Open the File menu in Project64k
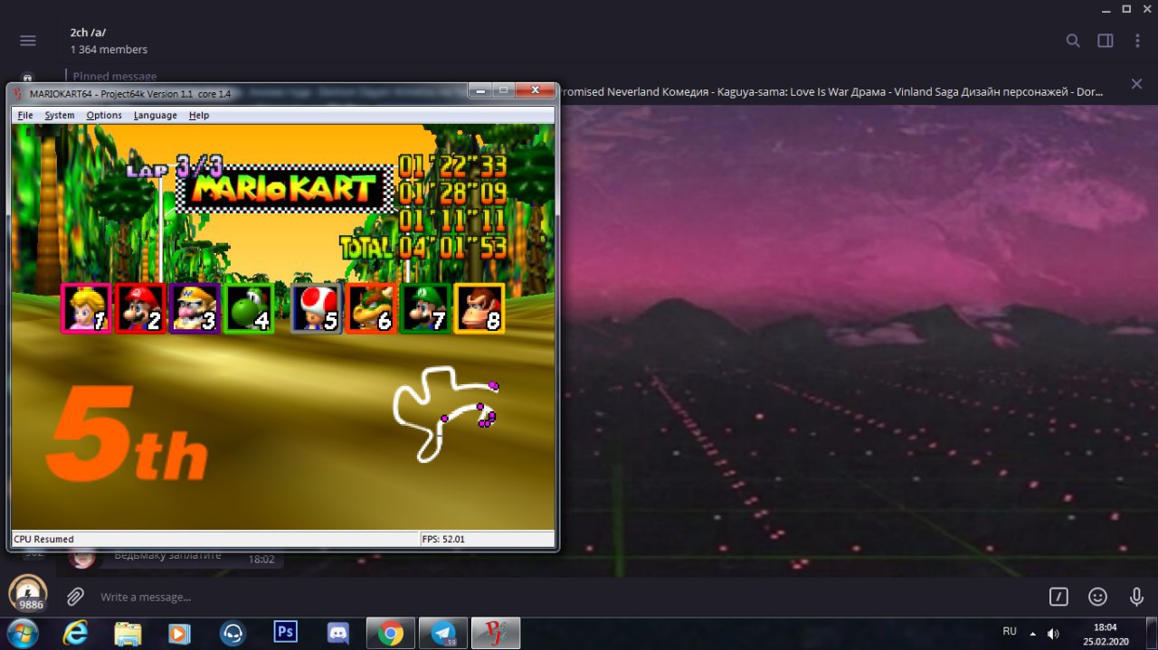Viewport: 1158px width, 650px height. 25,115
